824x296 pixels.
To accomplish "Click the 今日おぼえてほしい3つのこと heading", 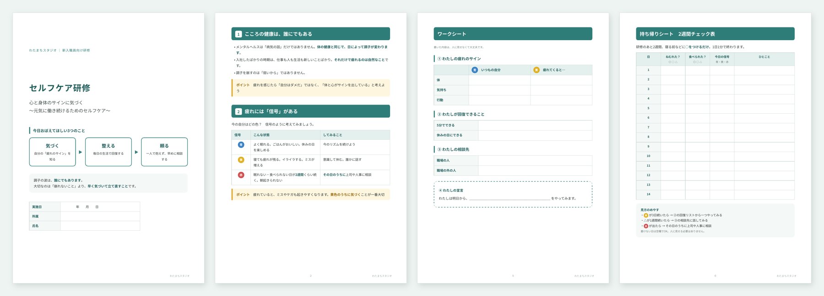I will click(59, 131).
